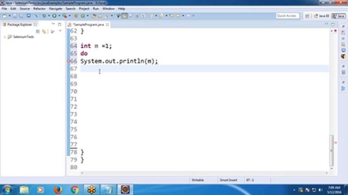Click the Search flashlight toolbar icon

click(107, 16)
